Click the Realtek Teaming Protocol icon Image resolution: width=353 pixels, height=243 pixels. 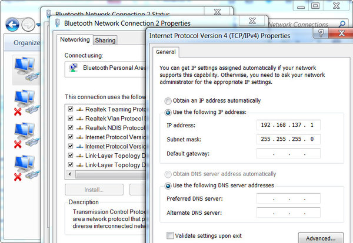[79, 109]
